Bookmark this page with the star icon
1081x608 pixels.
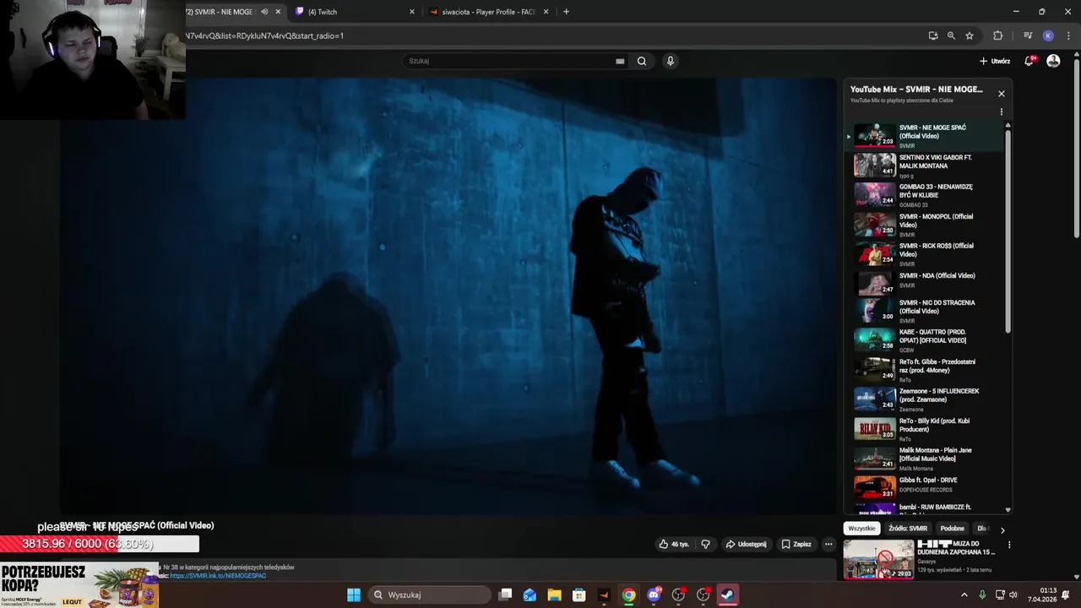tap(970, 35)
